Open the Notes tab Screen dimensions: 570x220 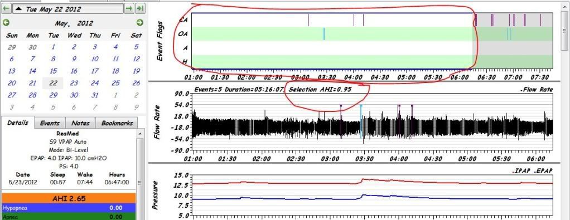tap(80, 123)
